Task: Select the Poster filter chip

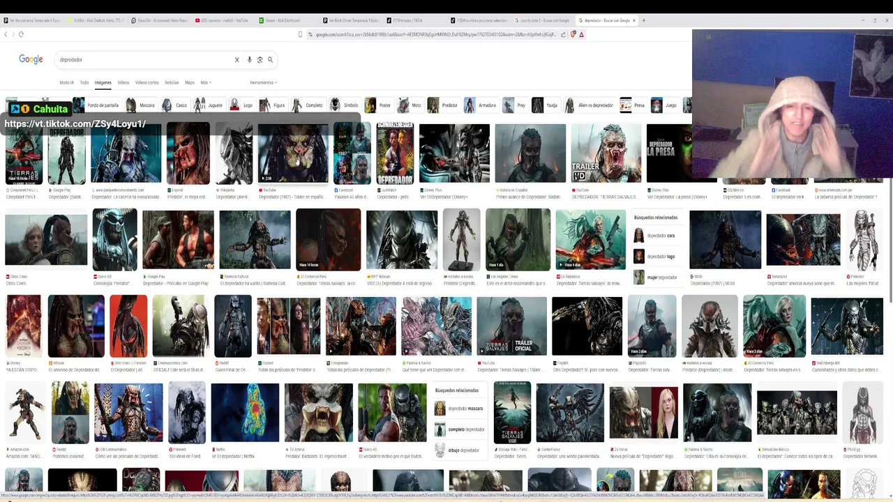Action: click(x=379, y=105)
